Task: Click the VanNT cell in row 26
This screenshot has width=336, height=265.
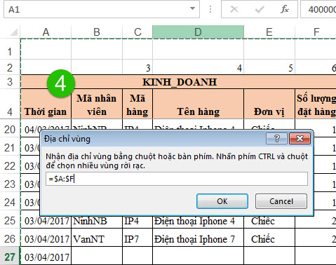Action: coord(97,238)
